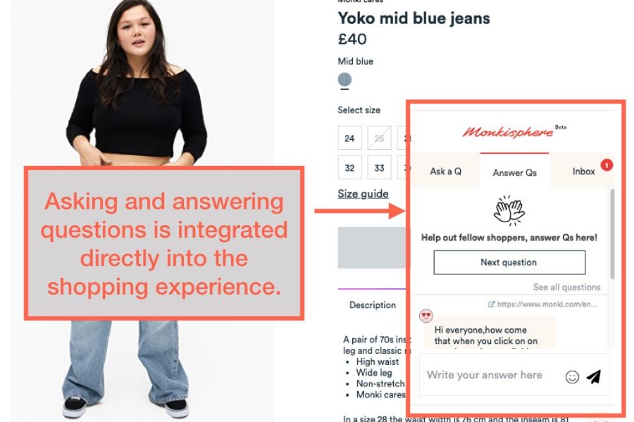
Task: Select size 32
Action: tap(349, 167)
